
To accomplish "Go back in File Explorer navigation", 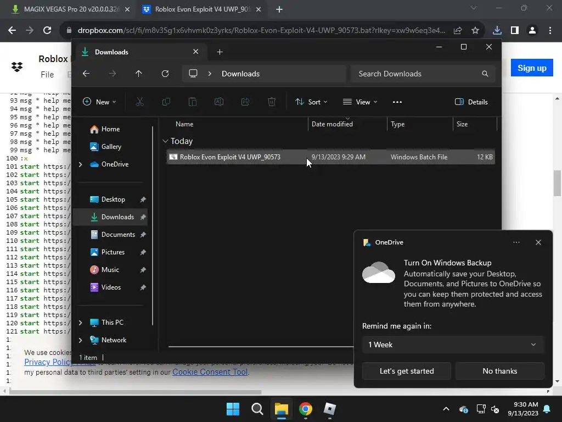I will [86, 74].
